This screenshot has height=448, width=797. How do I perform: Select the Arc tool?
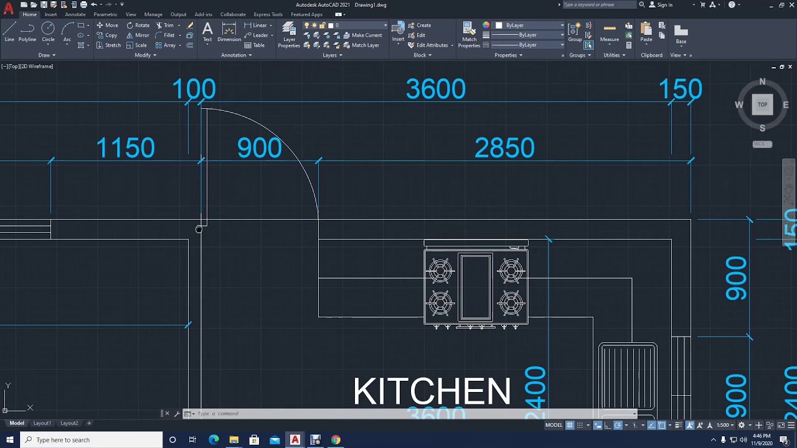pos(67,31)
